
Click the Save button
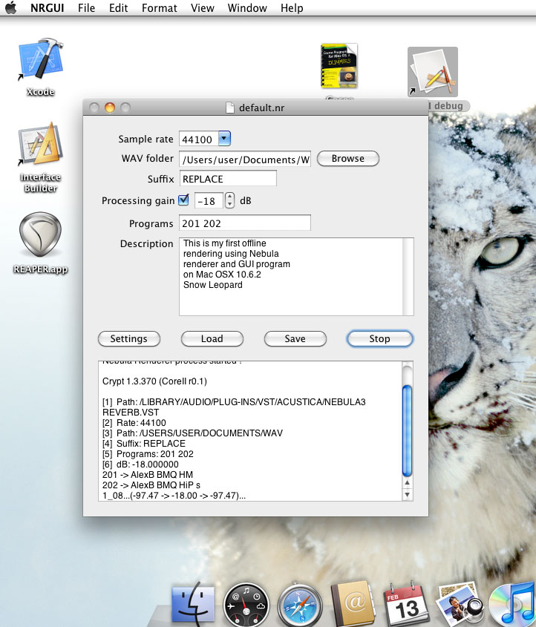click(295, 338)
